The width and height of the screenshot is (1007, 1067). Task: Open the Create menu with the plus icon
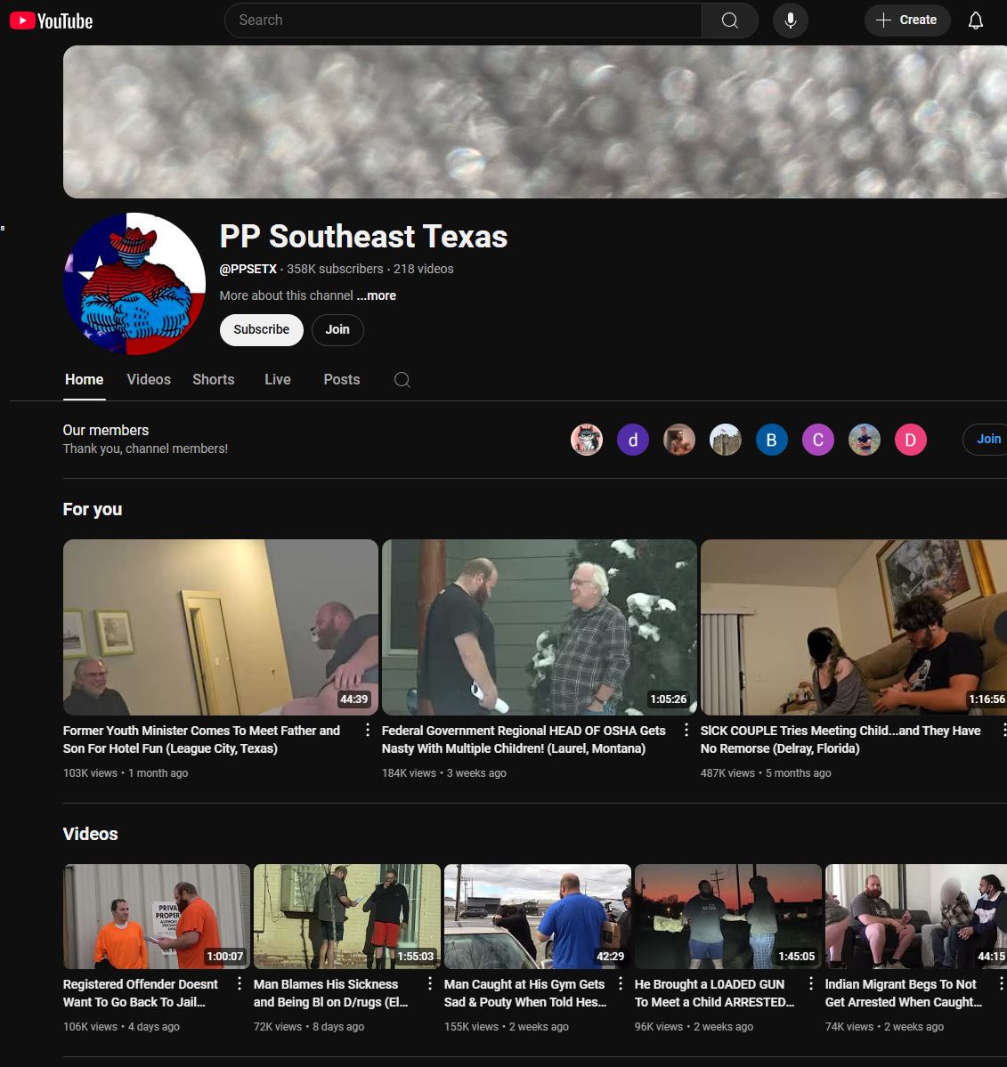(x=906, y=20)
